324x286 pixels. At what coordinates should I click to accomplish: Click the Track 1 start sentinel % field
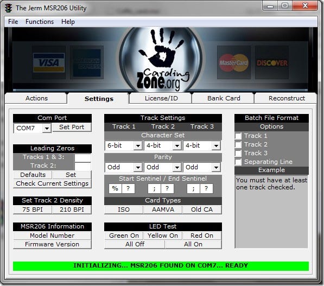(115, 188)
